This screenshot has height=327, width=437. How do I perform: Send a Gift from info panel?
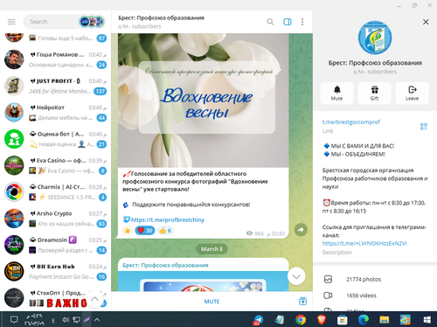pos(374,94)
